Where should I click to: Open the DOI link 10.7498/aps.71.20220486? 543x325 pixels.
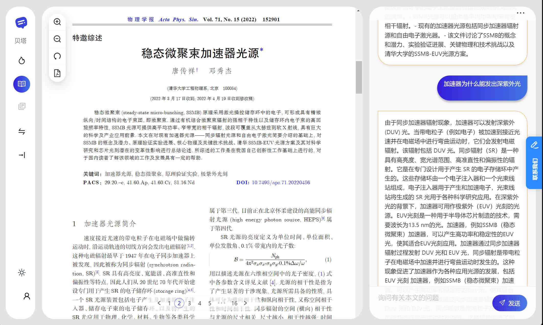281,182
